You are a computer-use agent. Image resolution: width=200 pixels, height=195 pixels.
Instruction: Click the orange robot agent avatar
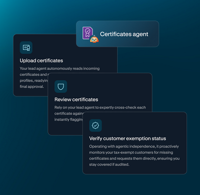(94, 39)
